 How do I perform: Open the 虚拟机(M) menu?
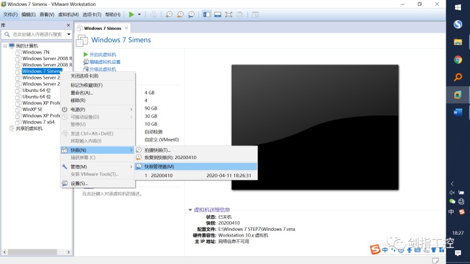pyautogui.click(x=68, y=14)
